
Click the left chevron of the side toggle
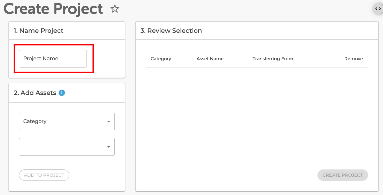click(x=376, y=9)
